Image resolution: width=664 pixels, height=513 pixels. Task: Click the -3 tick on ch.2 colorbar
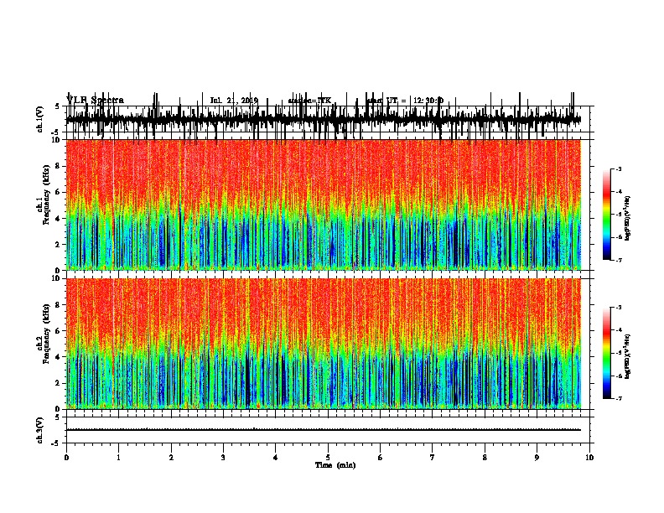(619, 308)
